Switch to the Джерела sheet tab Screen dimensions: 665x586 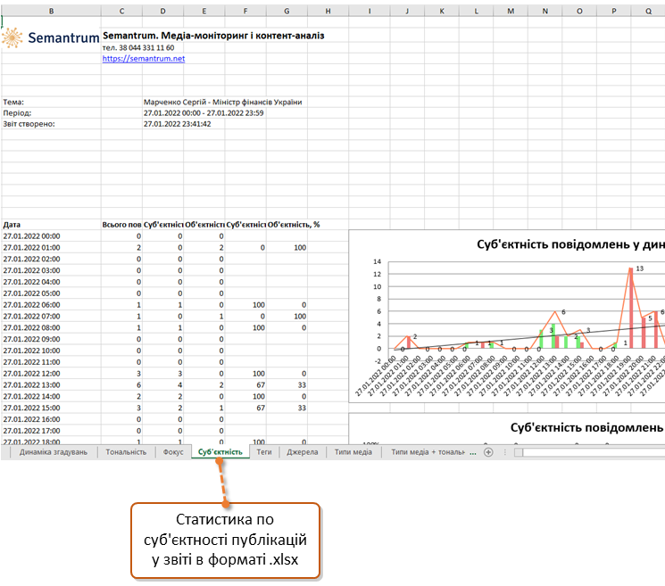coord(302,452)
